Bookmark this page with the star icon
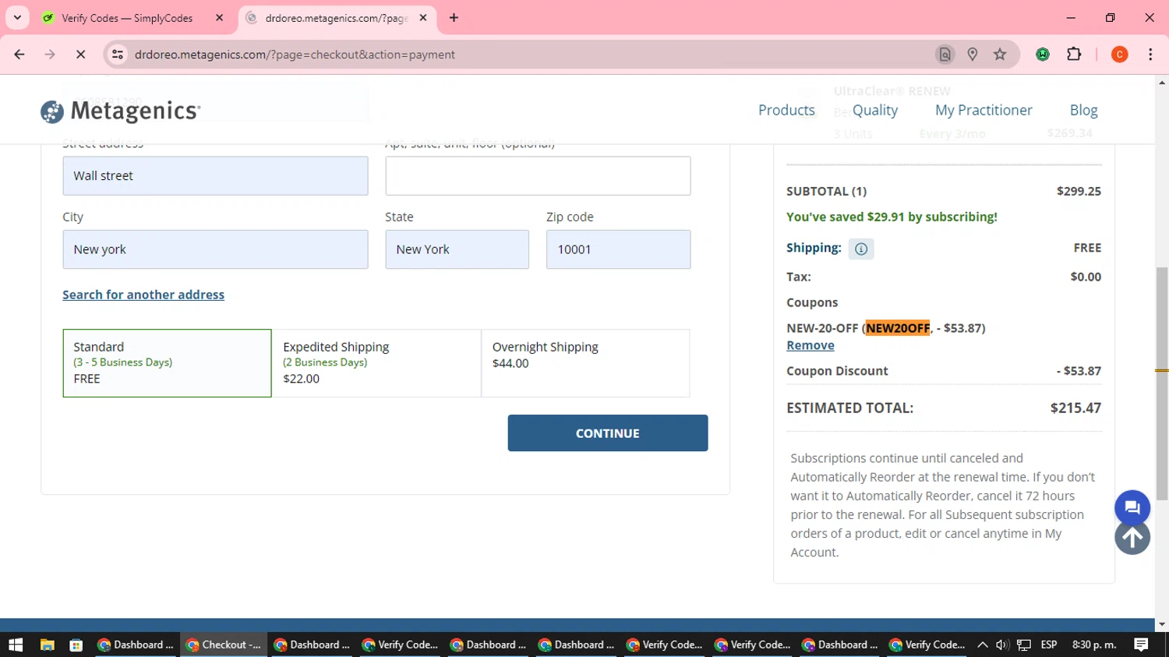The width and height of the screenshot is (1169, 657). pyautogui.click(x=1000, y=55)
